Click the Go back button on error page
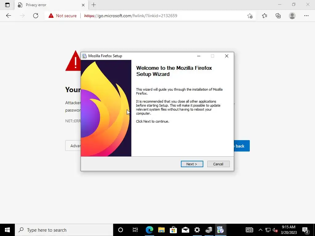315x236 pixels. pyautogui.click(x=242, y=146)
